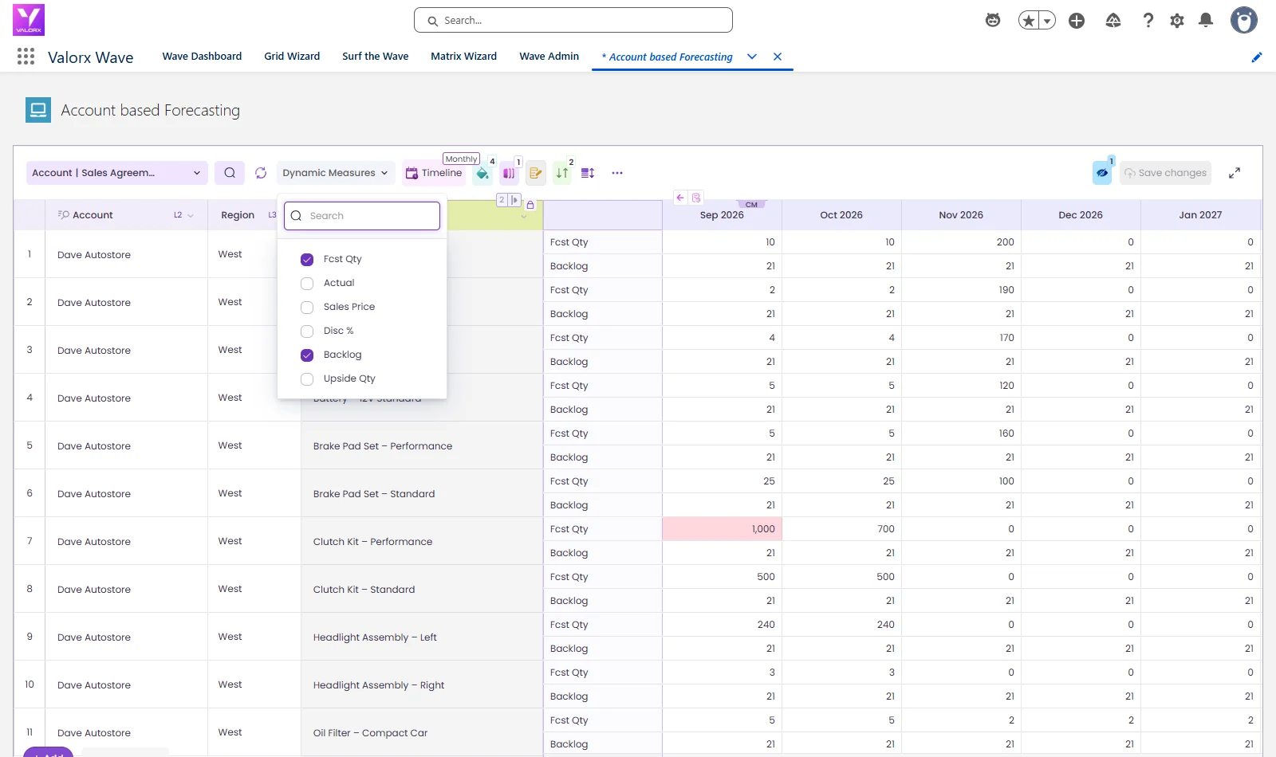Image resolution: width=1276 pixels, height=757 pixels.
Task: Open global actions plus icon
Action: pos(1077,21)
